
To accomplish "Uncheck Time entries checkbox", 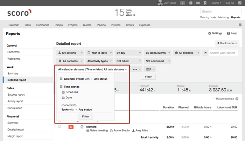I will (x=61, y=87).
